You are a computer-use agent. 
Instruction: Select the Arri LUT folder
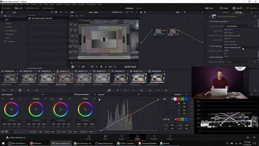pos(13,20)
